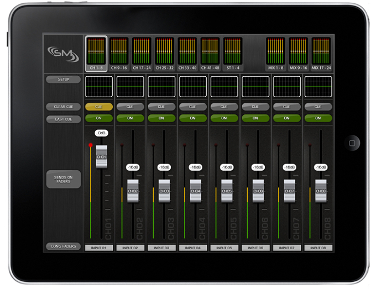The height and width of the screenshot is (289, 376).
Task: Select the INPUT 01 channel name label
Action: click(99, 248)
